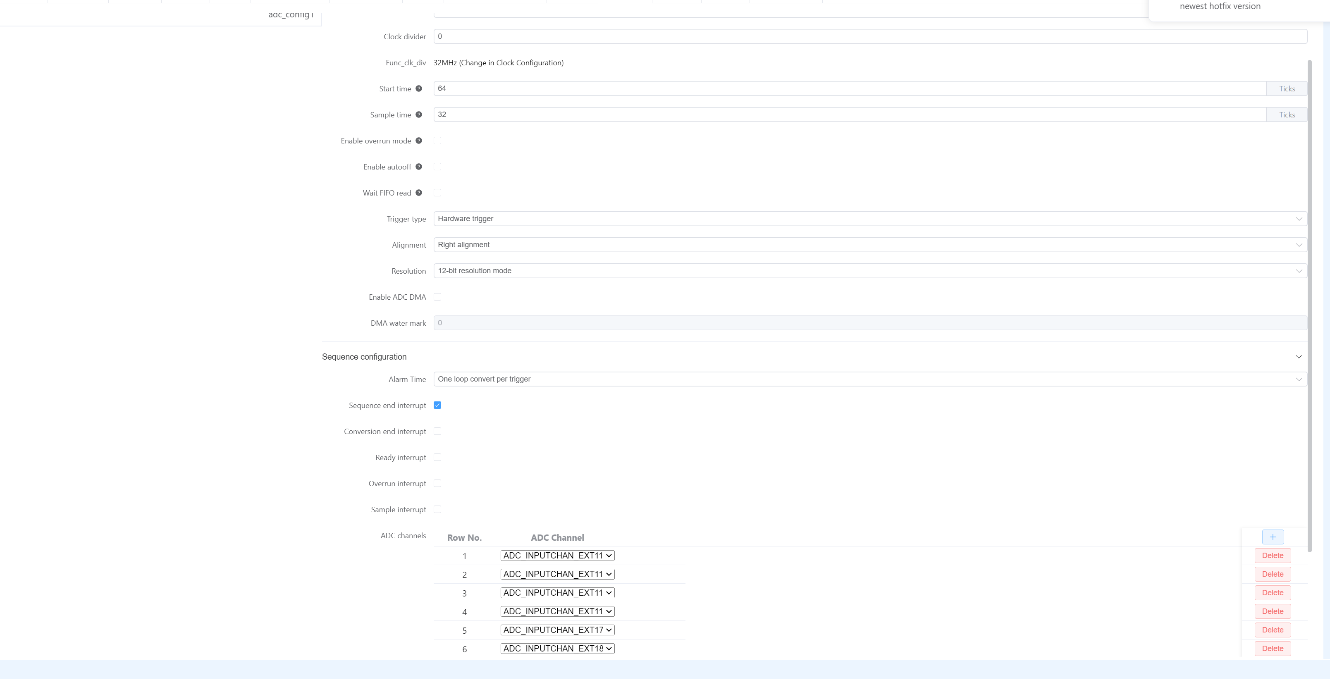This screenshot has width=1330, height=680.
Task: Open the Resolution dropdown
Action: pyautogui.click(x=869, y=271)
